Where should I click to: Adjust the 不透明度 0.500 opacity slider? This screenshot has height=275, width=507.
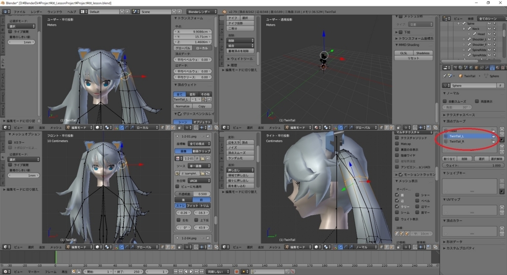click(193, 194)
